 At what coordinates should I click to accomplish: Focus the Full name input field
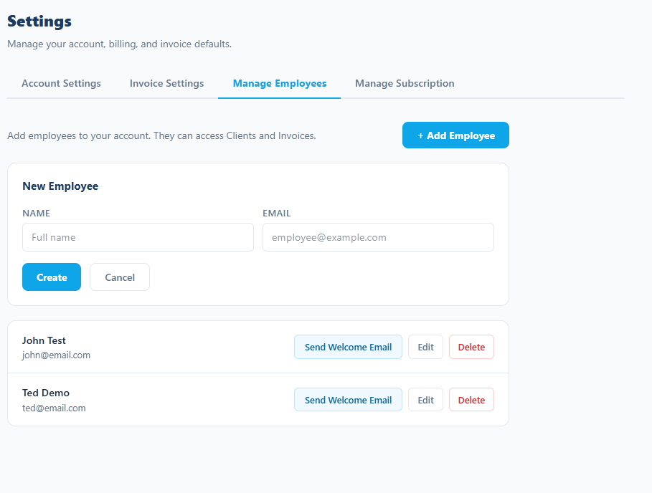point(138,237)
